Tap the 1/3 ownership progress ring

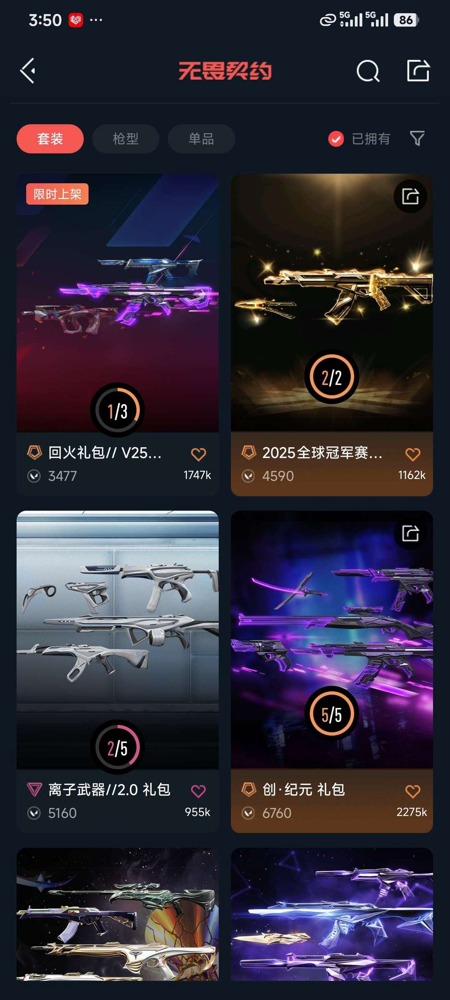(x=117, y=410)
